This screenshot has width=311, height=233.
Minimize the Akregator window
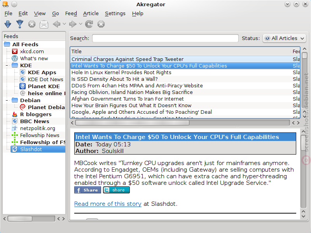pos(287,4)
